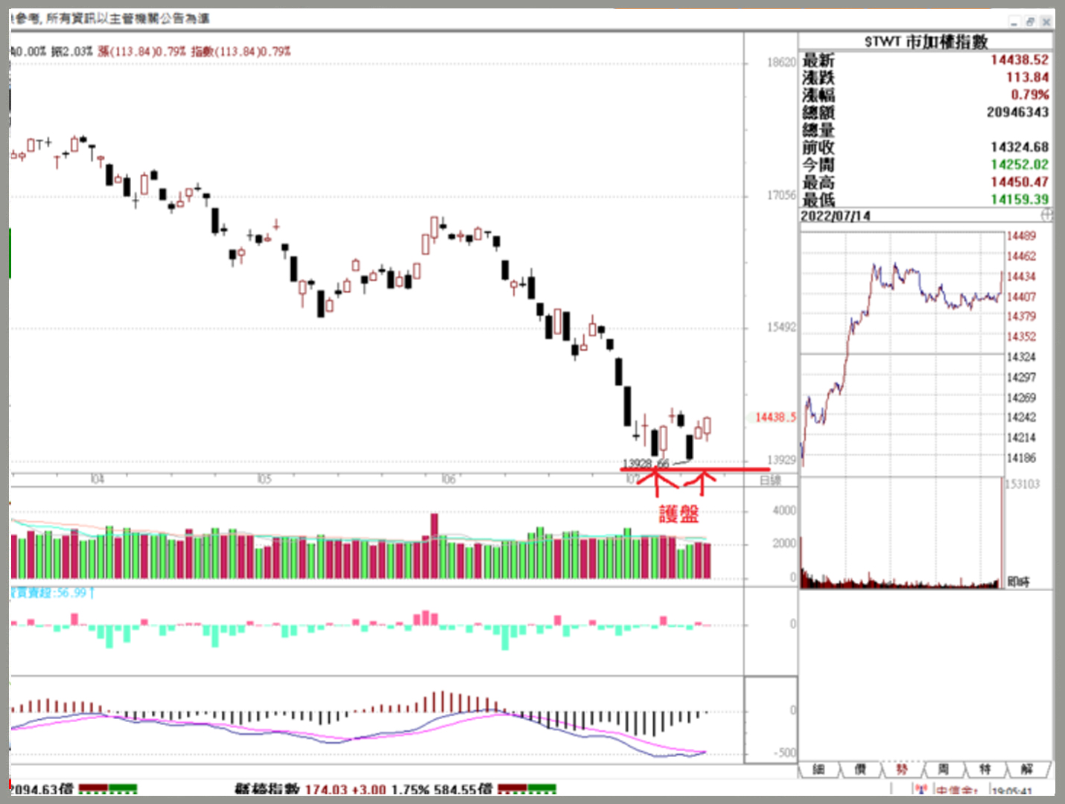Restore the inner chart window size

1031,22
